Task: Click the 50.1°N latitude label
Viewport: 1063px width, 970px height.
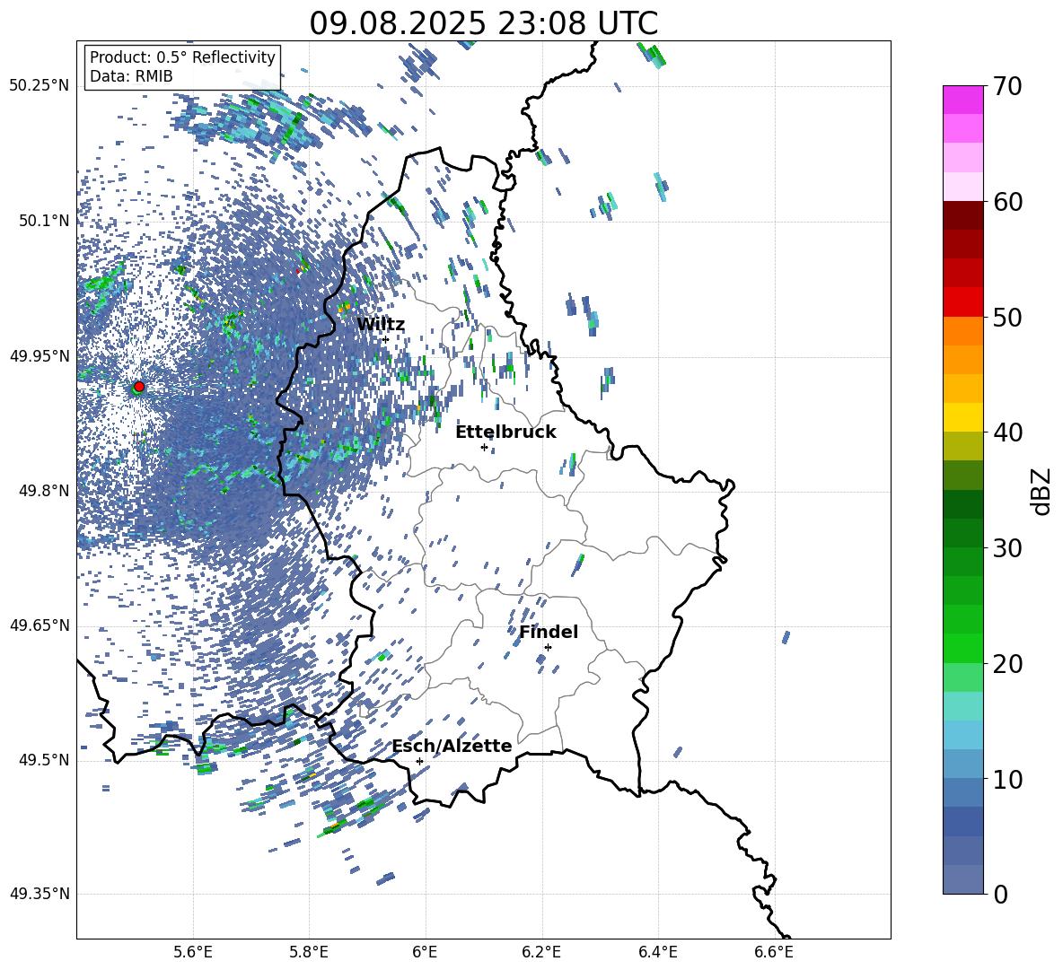Action: (44, 221)
